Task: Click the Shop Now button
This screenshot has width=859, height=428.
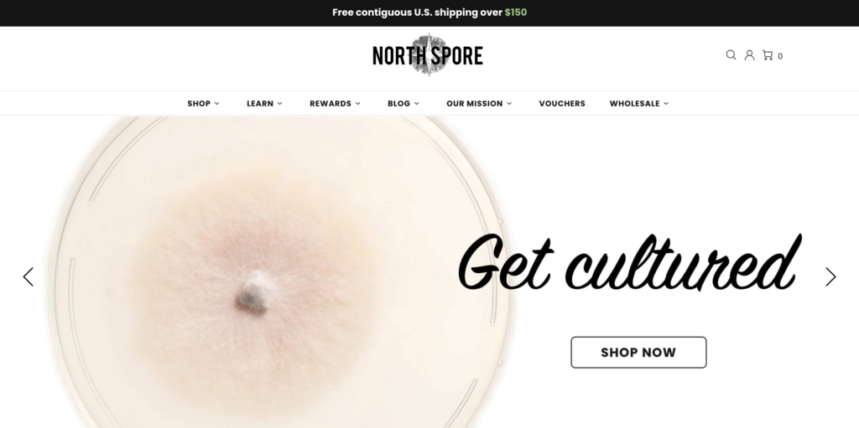Action: coord(638,353)
